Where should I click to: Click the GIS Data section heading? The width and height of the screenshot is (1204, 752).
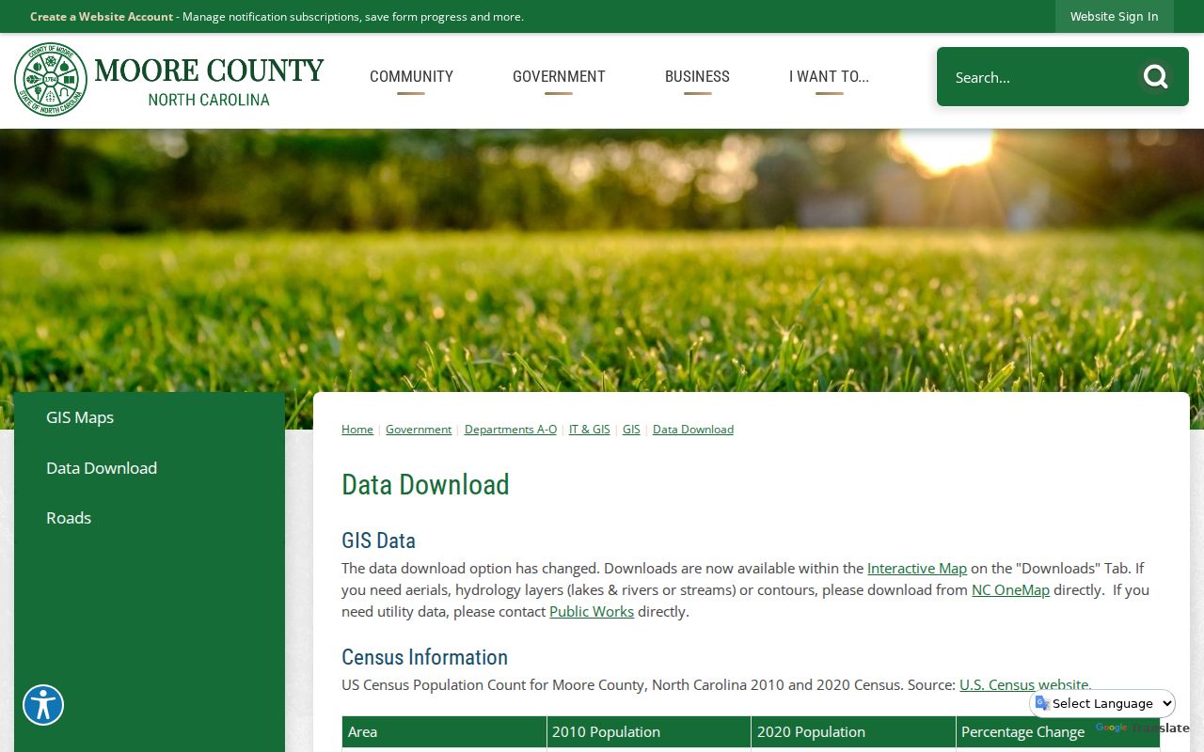click(x=378, y=540)
